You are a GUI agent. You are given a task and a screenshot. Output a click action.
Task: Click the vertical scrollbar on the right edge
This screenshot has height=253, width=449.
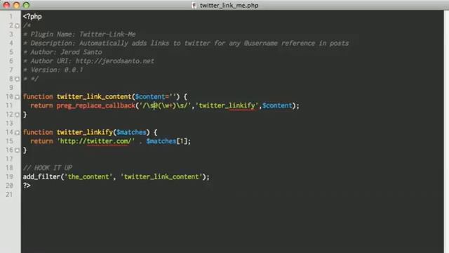446,131
